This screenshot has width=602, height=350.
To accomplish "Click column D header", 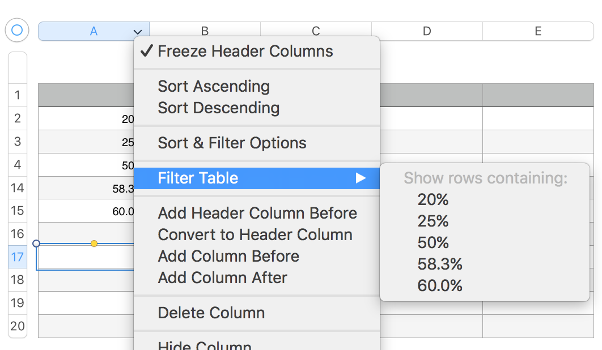I will click(x=426, y=32).
